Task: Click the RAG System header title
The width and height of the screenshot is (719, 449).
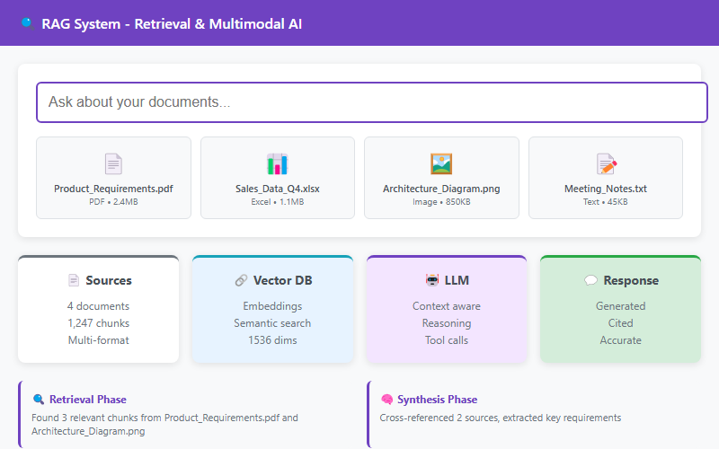Action: (172, 24)
